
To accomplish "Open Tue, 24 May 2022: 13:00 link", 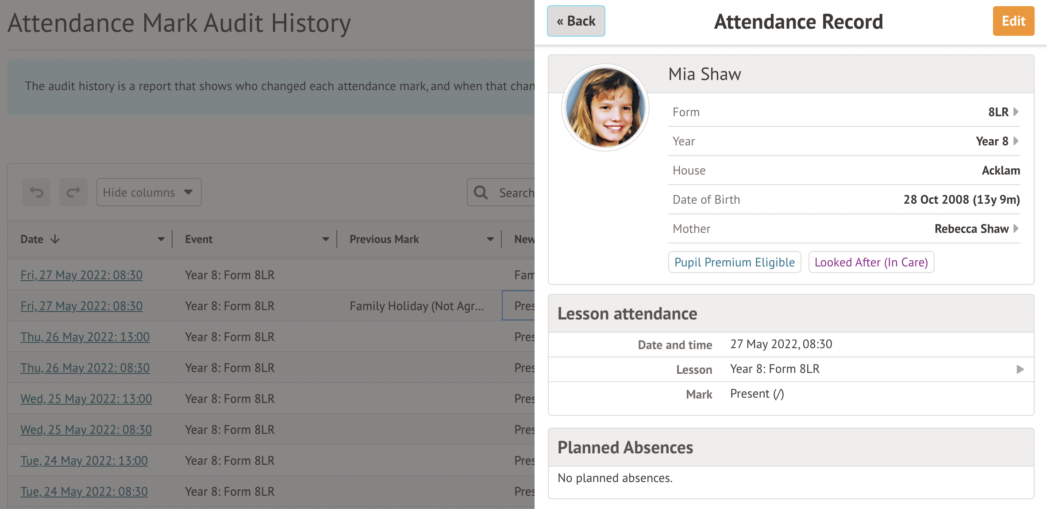I will [x=84, y=460].
